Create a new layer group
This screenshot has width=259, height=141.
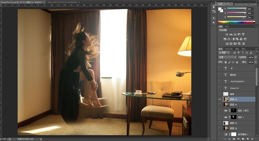(x=243, y=139)
